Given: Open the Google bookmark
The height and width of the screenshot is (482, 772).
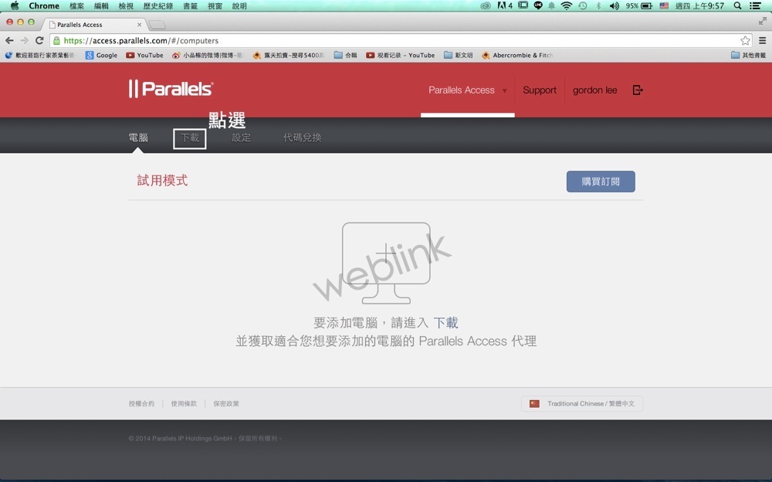Looking at the screenshot, I should (101, 55).
